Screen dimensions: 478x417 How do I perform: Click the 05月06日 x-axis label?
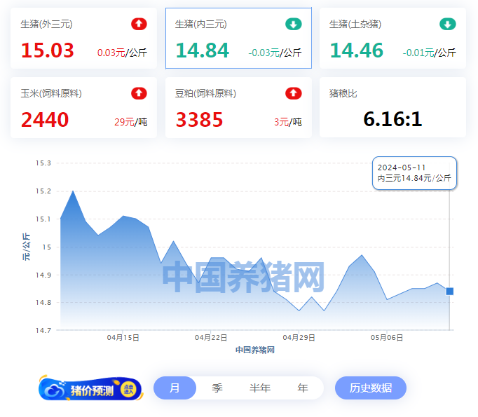(x=387, y=338)
